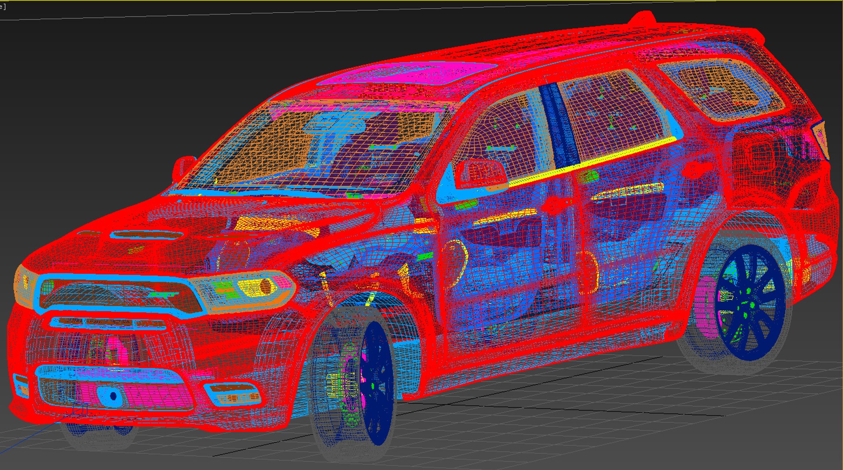Image resolution: width=843 pixels, height=470 pixels.
Task: Select the roof shark-fin antenna
Action: [642, 18]
